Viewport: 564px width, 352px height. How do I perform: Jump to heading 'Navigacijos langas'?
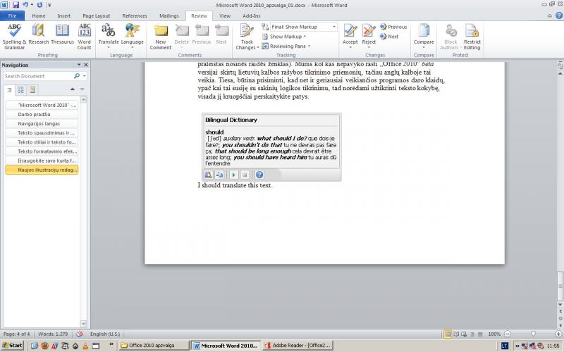click(x=42, y=124)
